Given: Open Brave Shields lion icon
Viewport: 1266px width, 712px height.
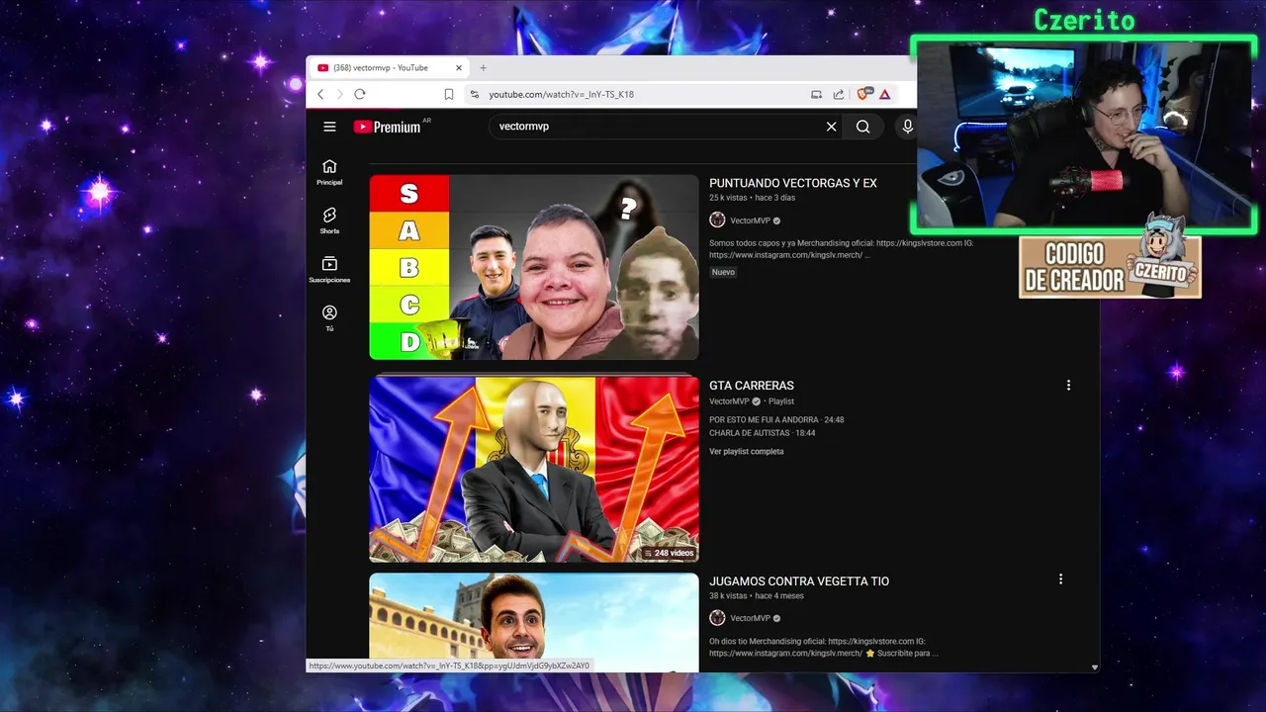Looking at the screenshot, I should coord(863,94).
